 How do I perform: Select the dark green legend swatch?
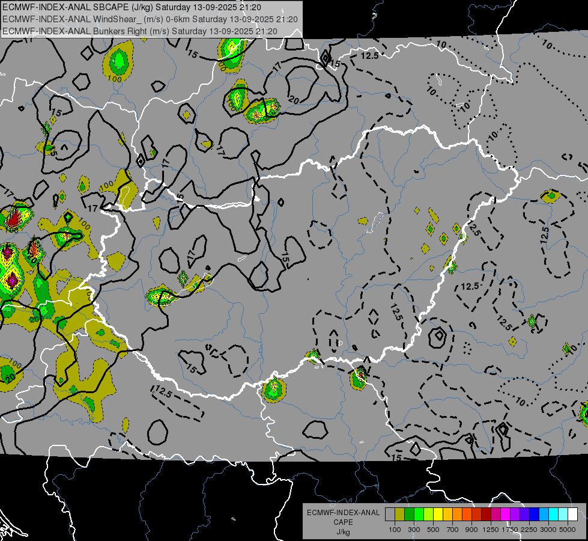[409, 514]
